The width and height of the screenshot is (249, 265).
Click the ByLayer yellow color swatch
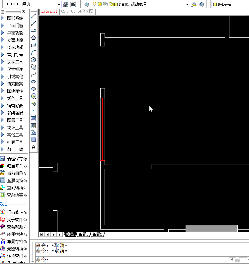(215, 4)
